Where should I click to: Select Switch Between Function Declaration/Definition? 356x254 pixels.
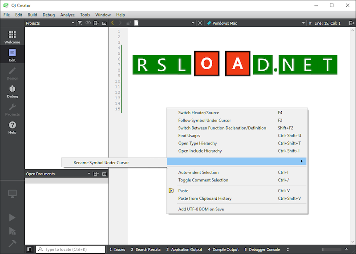[237, 128]
